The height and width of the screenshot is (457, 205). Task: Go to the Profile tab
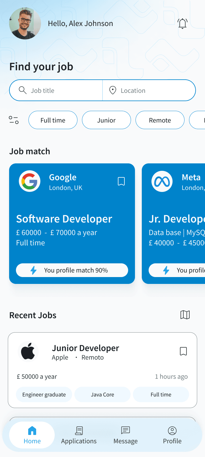172,435
